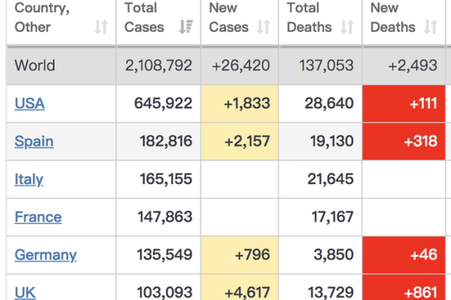Select World new deaths value +2,493
The width and height of the screenshot is (451, 300).
(413, 65)
